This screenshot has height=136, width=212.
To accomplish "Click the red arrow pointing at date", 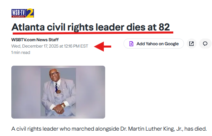I will click(x=103, y=47).
